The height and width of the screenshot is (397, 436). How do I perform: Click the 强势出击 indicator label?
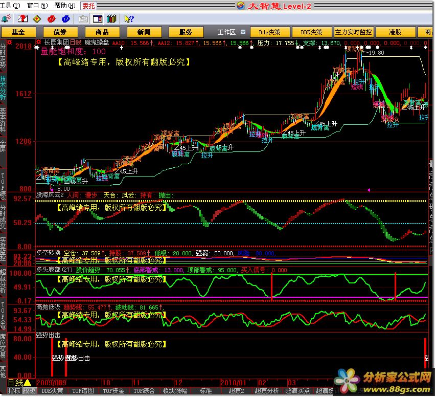tap(49, 335)
